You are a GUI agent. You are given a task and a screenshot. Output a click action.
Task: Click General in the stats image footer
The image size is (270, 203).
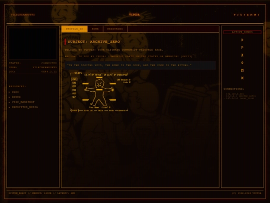tap(122, 110)
